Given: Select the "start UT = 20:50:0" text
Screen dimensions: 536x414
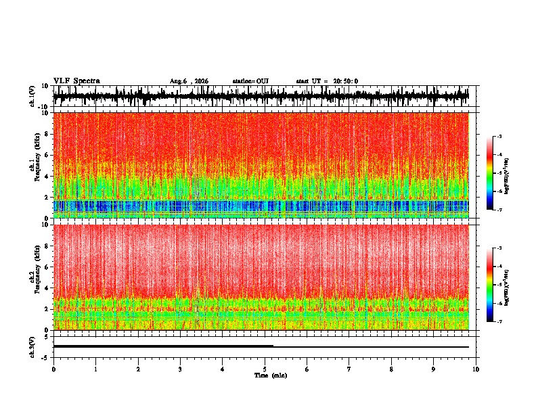Looking at the screenshot, I should coord(327,81).
